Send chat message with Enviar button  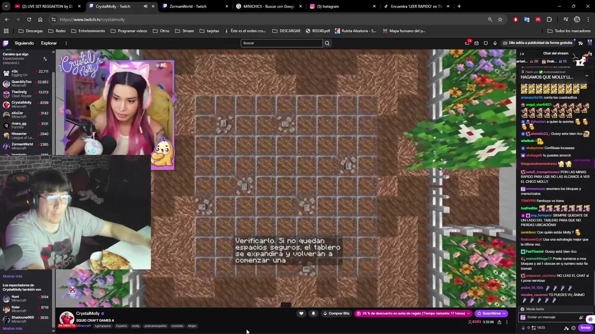pyautogui.click(x=585, y=328)
